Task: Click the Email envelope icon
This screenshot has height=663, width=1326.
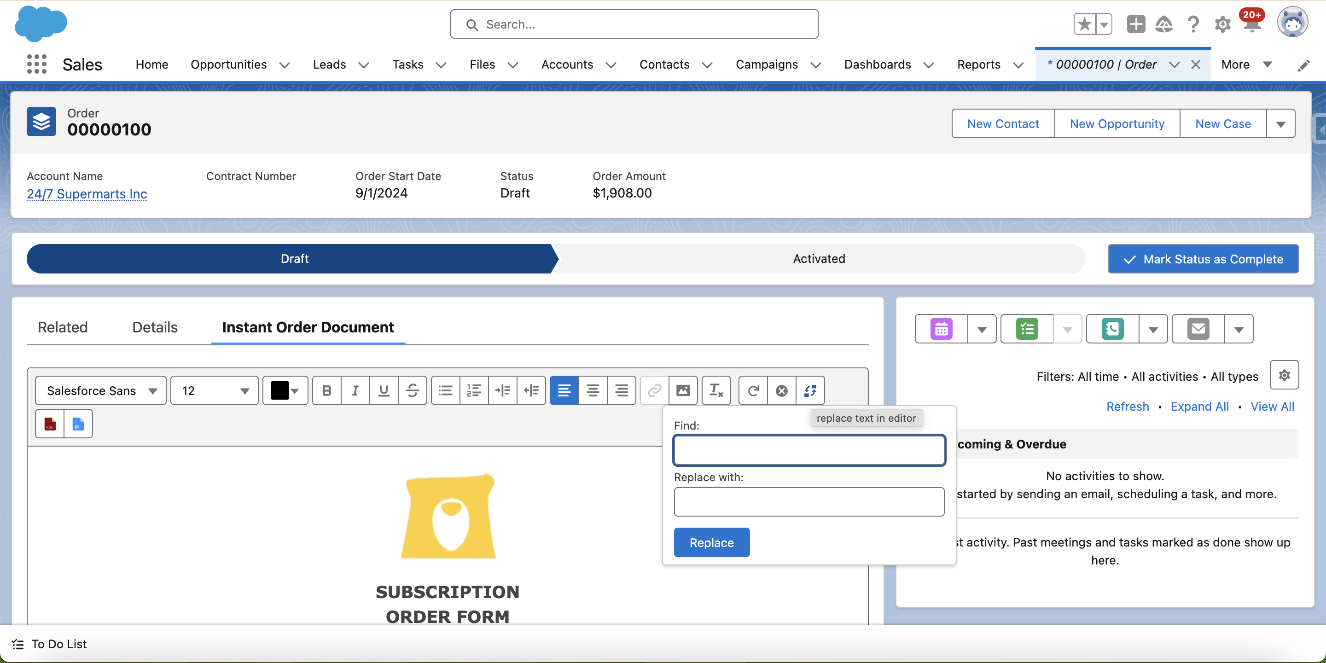Action: click(x=1198, y=329)
